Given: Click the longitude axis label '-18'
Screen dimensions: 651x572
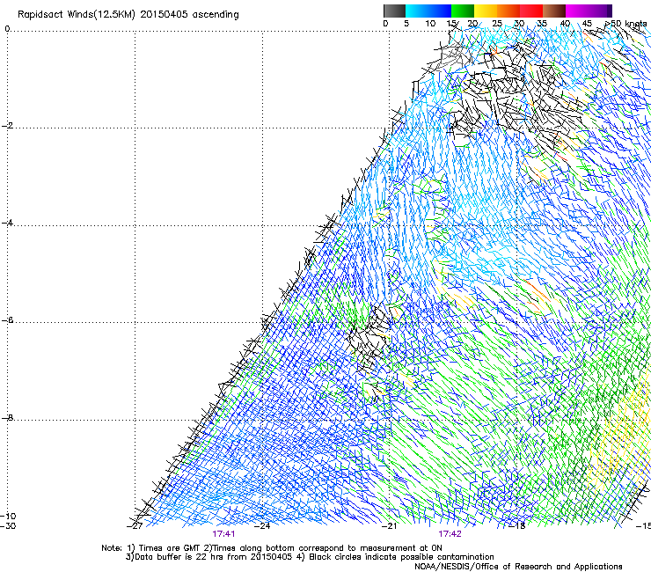Looking at the screenshot, I should tap(517, 526).
